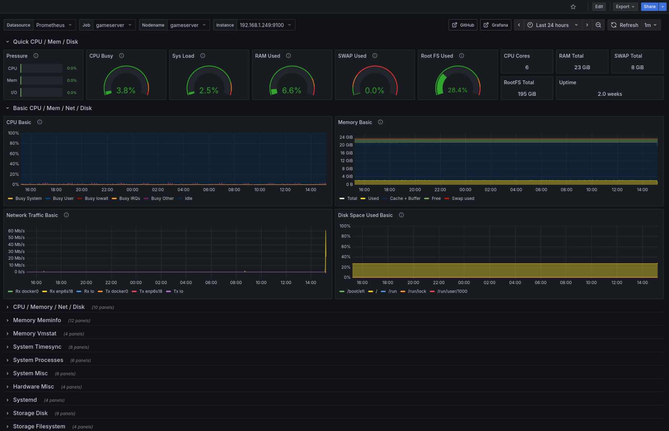
Task: Star this dashboard
Action: (x=573, y=6)
